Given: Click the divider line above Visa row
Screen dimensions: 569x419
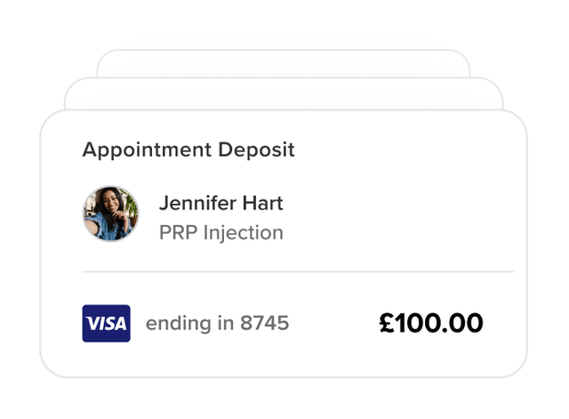Looking at the screenshot, I should tap(298, 271).
